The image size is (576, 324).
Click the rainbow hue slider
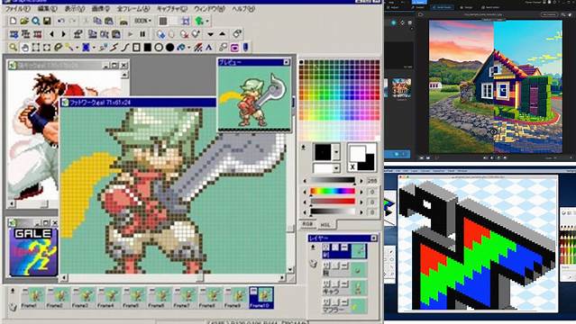pyautogui.click(x=333, y=191)
